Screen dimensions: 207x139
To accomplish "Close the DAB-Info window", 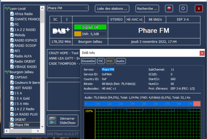I will [202, 53].
